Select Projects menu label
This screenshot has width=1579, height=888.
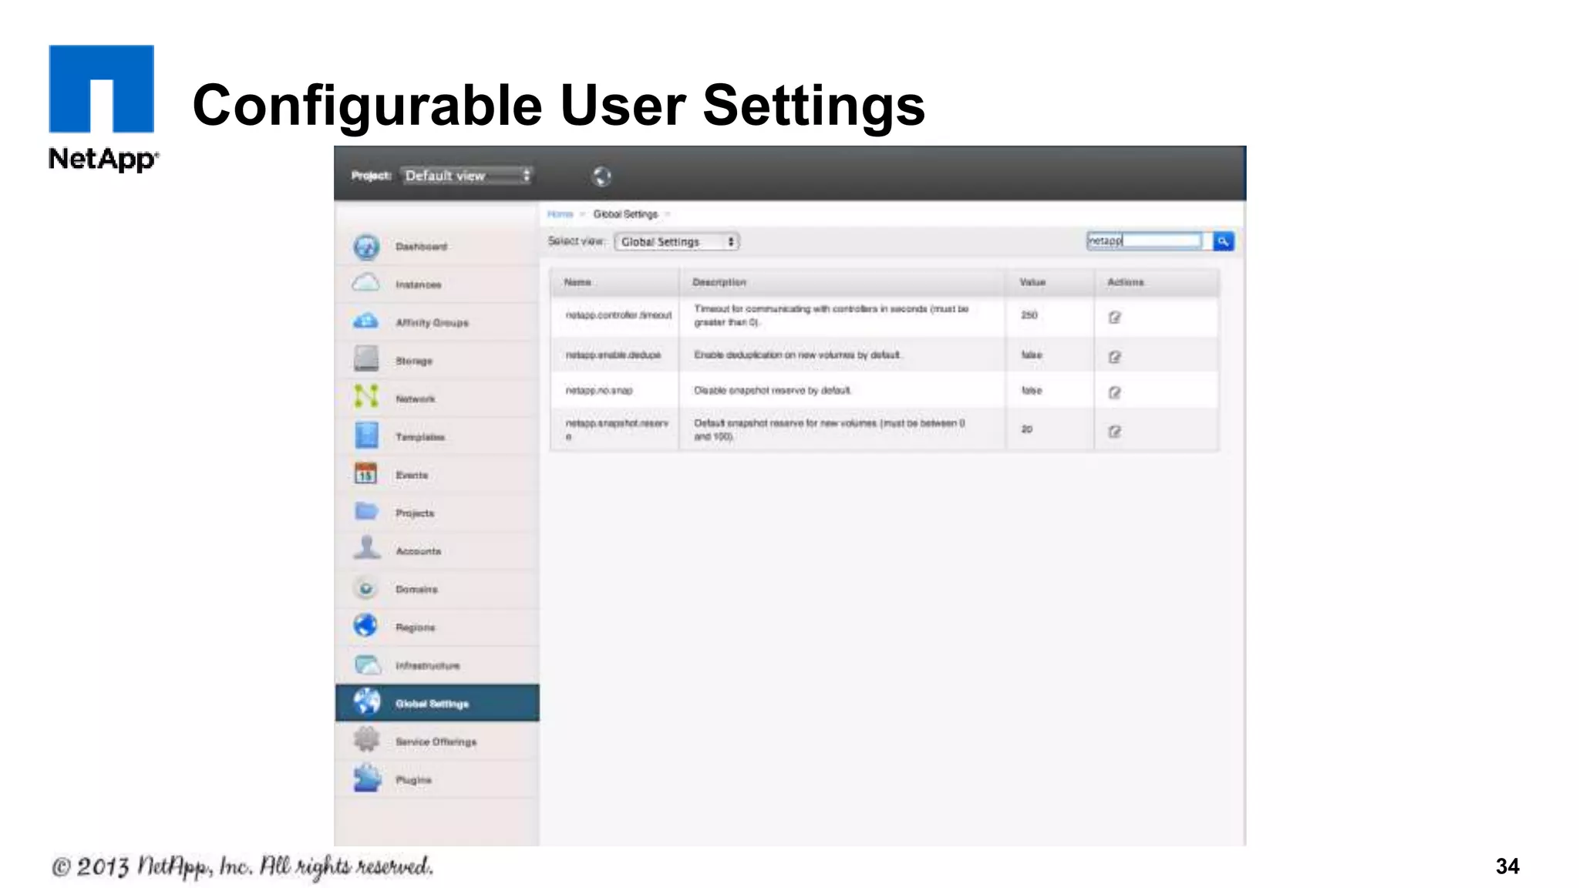pyautogui.click(x=415, y=513)
